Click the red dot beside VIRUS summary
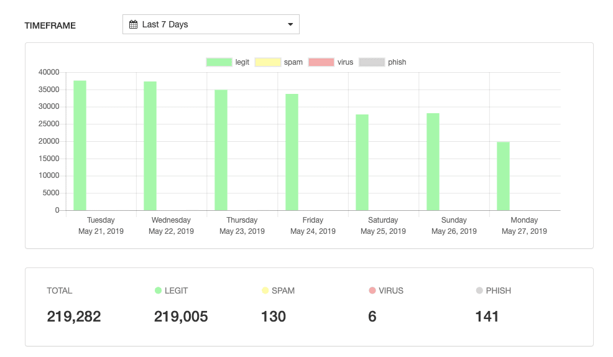The width and height of the screenshot is (613, 357). (x=372, y=290)
